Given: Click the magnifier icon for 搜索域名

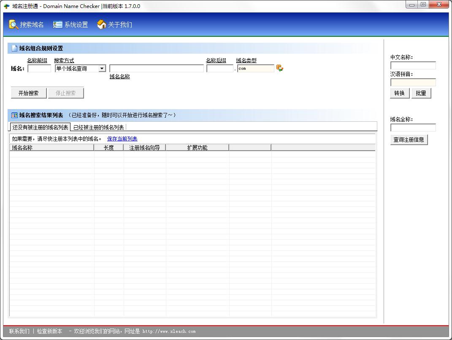Looking at the screenshot, I should click(x=14, y=25).
